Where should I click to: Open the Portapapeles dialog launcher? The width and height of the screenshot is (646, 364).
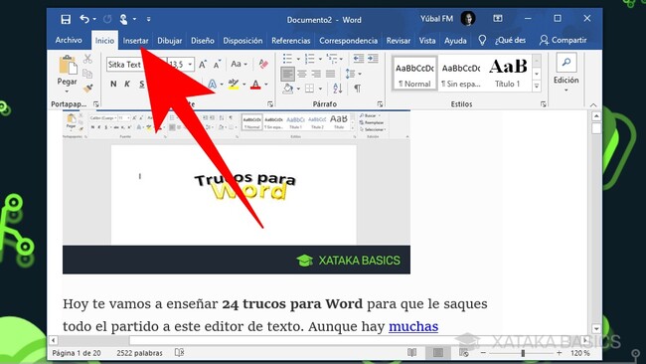[96, 104]
